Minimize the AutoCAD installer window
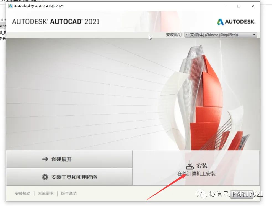 (x=225, y=6)
